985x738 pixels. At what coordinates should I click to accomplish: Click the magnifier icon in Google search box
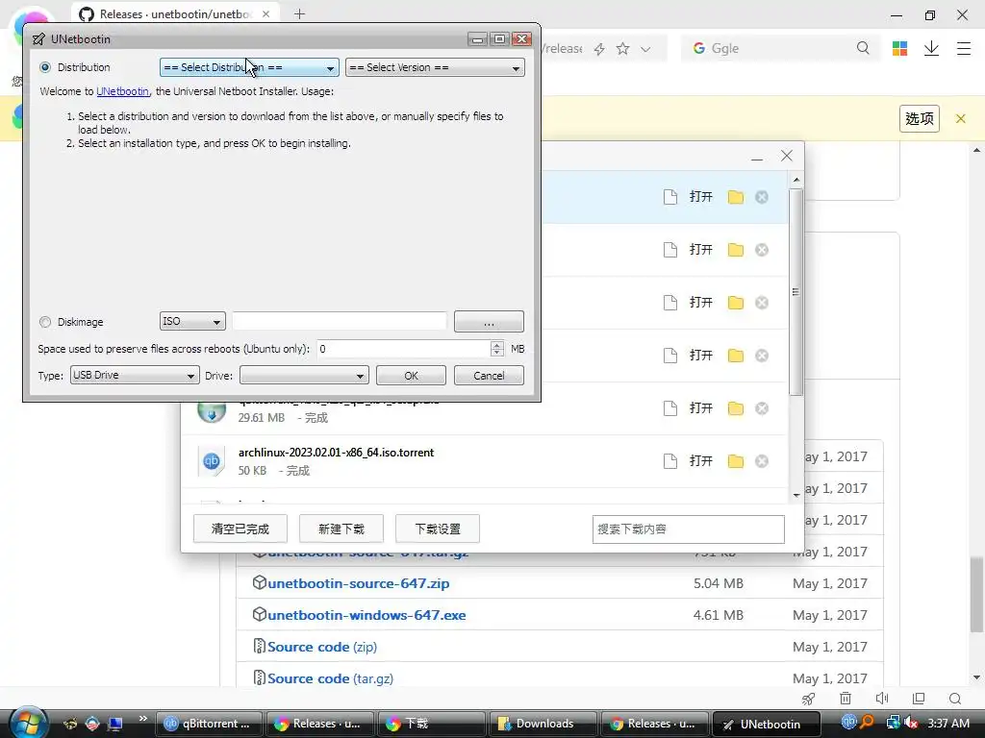point(863,48)
